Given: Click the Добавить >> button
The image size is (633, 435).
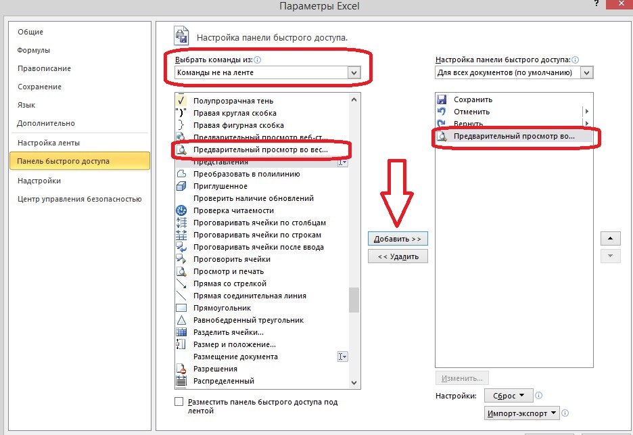Looking at the screenshot, I should 398,239.
